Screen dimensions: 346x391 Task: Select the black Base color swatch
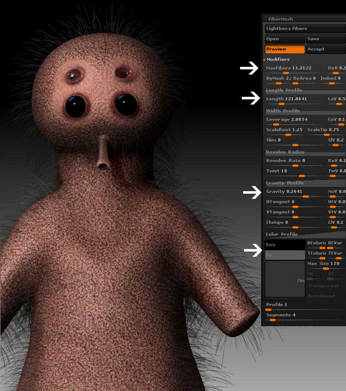pos(285,245)
